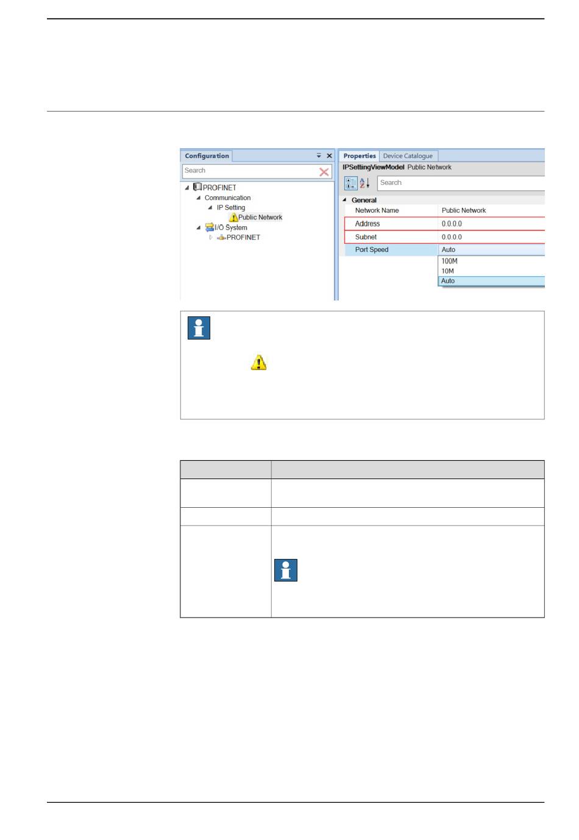This screenshot has height=840, width=579.
Task: Open the Configuration panel pin dropdown icon
Action: 319,156
